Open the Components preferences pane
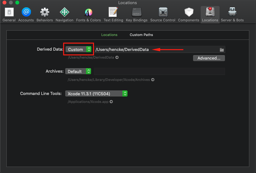The height and width of the screenshot is (173, 256). (189, 15)
